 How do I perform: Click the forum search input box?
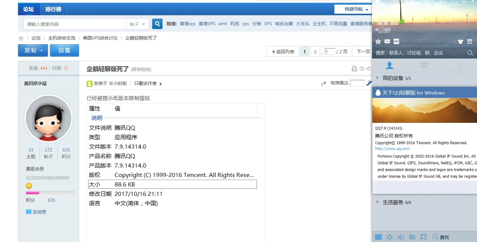pyautogui.click(x=75, y=24)
